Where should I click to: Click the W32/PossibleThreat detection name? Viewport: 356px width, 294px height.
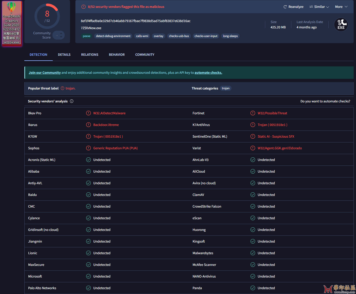[272, 113]
